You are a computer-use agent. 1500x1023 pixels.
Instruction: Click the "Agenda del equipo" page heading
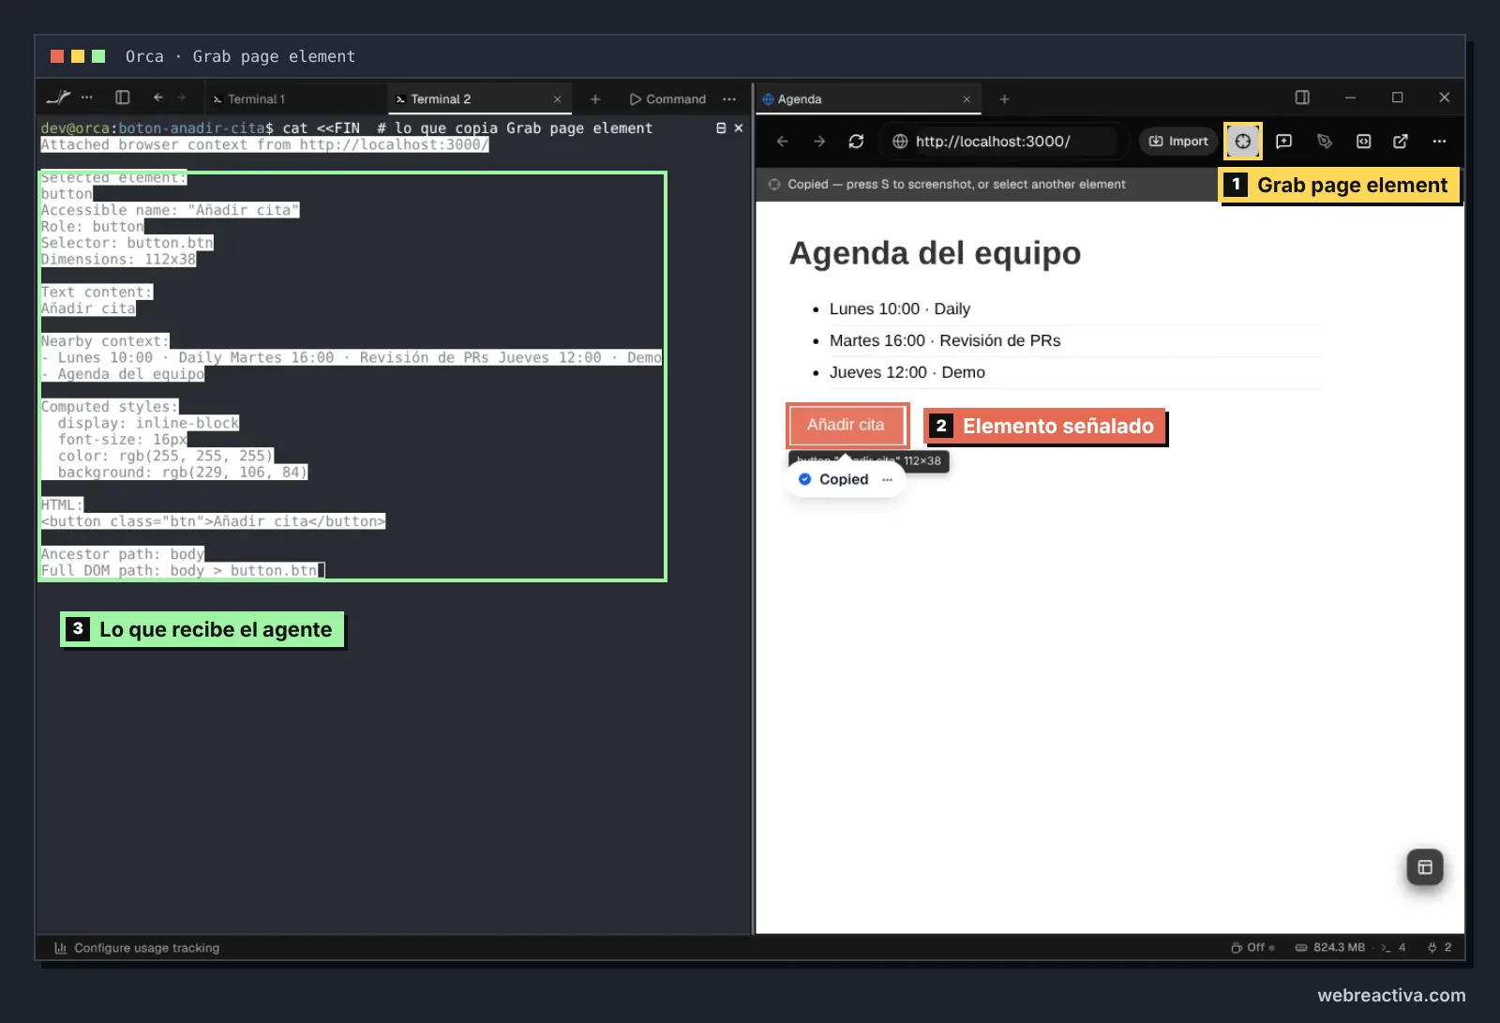(x=935, y=253)
